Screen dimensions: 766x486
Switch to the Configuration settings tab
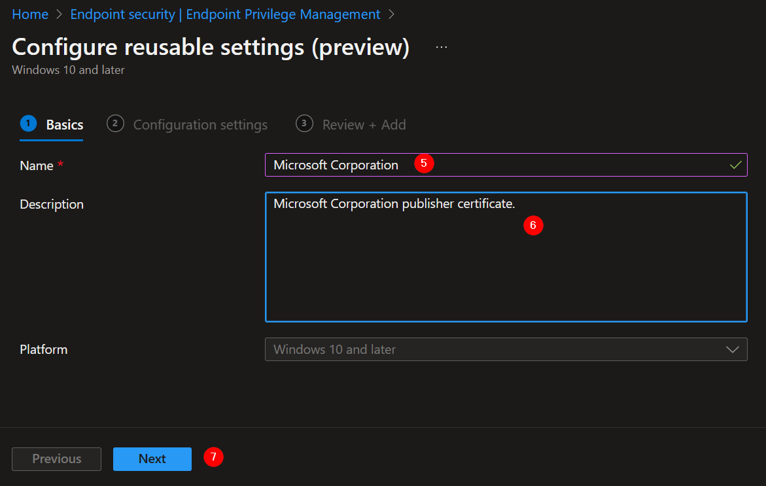200,124
